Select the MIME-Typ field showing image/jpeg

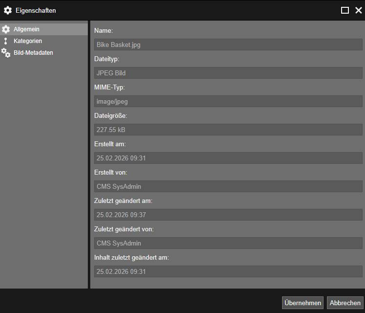click(x=228, y=101)
